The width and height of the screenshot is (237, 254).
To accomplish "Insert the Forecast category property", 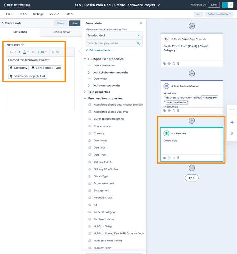I will tap(105, 212).
